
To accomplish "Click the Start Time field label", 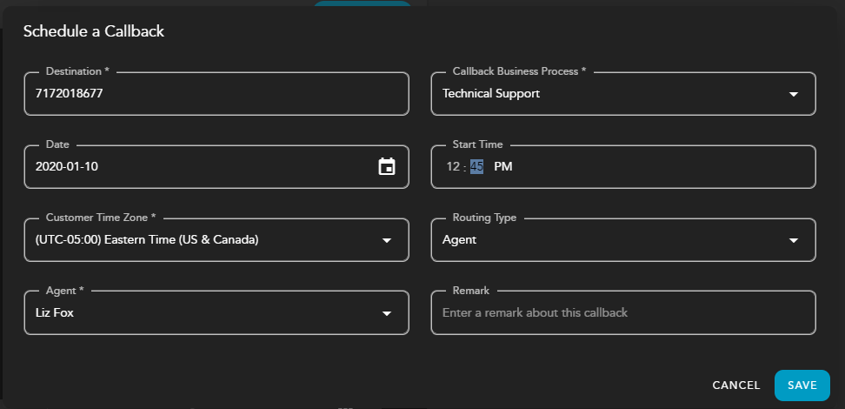I will (x=477, y=144).
